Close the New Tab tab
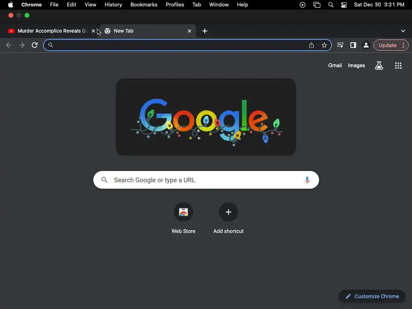The height and width of the screenshot is (309, 412). click(x=190, y=31)
